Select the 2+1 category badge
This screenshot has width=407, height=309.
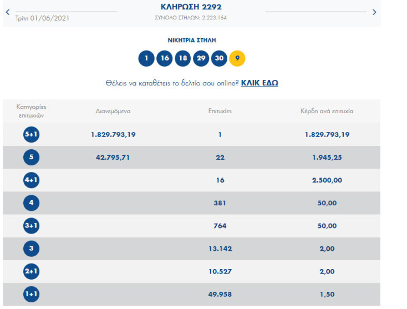(x=32, y=271)
